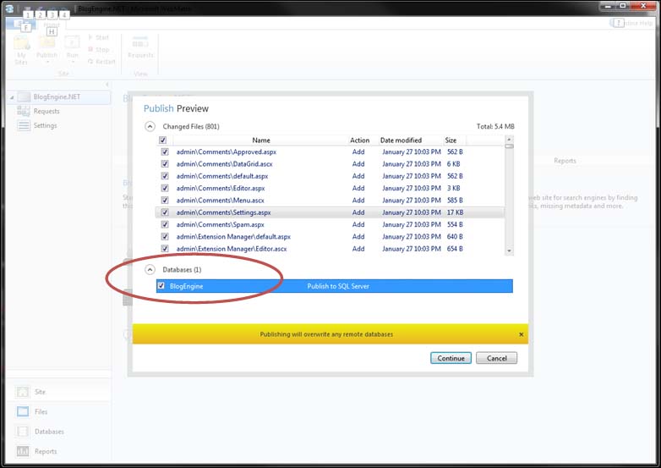Viewport: 661px width, 468px height.
Task: Click the Cancel button
Action: 496,358
